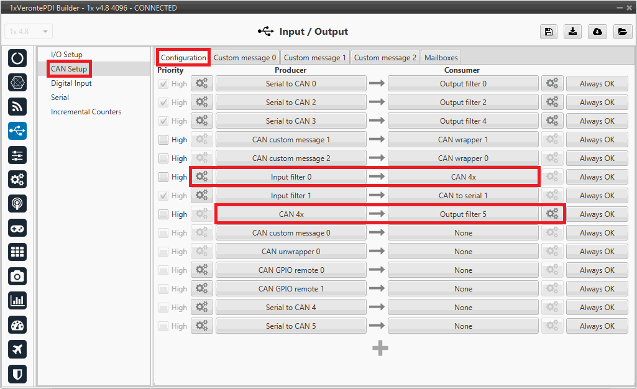This screenshot has width=637, height=389.
Task: Open consumer selector showing CAN wrapper 1
Action: [x=463, y=140]
